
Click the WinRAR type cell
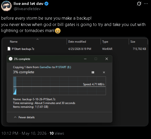(107, 49)
